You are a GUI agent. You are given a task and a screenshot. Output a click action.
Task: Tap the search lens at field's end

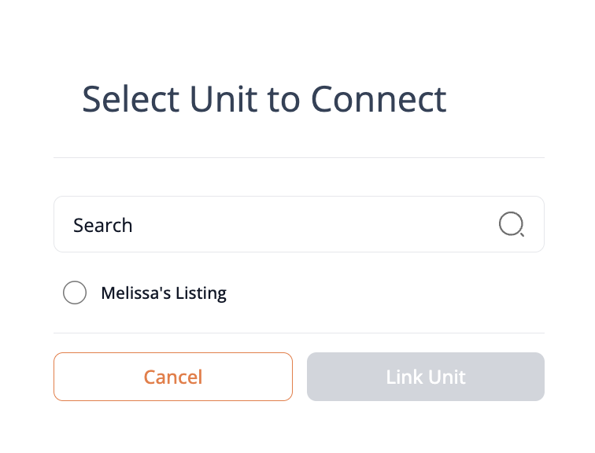coord(512,224)
